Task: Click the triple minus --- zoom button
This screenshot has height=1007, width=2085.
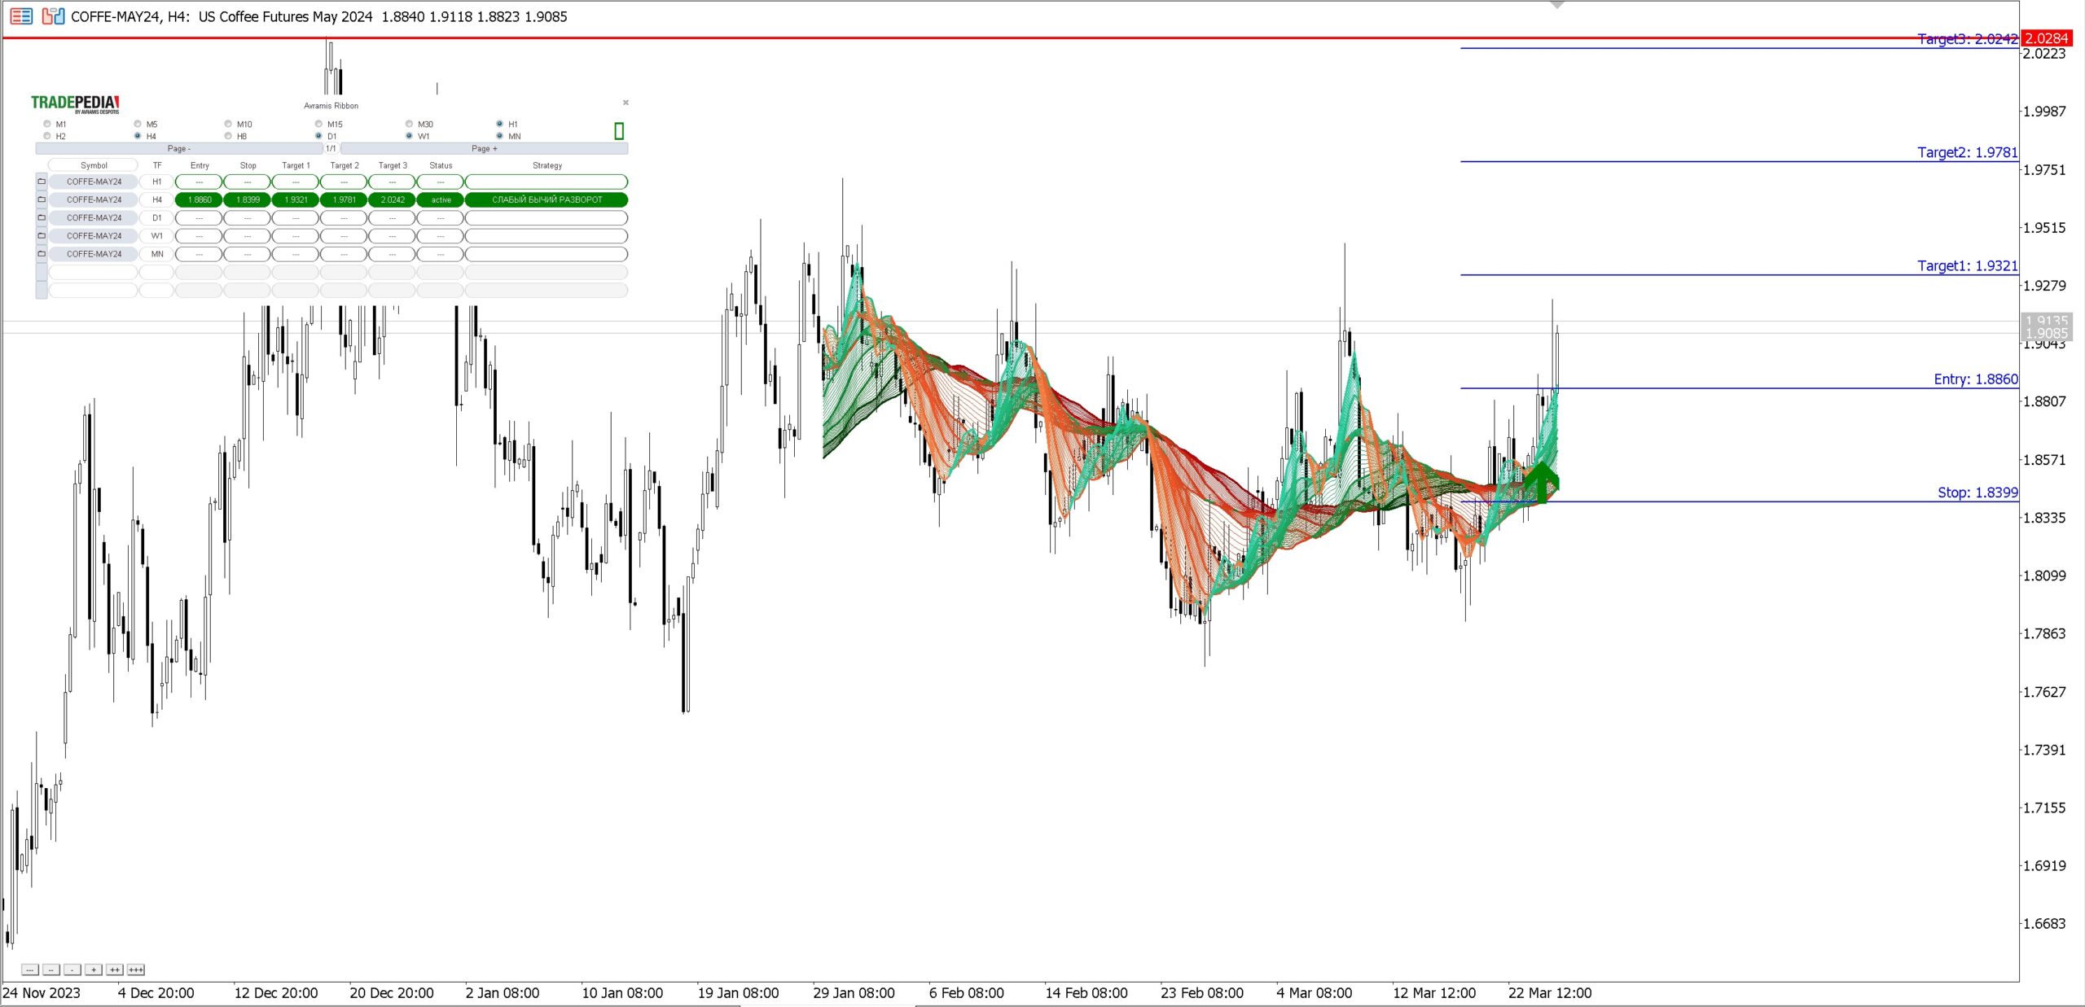Action: pos(29,970)
